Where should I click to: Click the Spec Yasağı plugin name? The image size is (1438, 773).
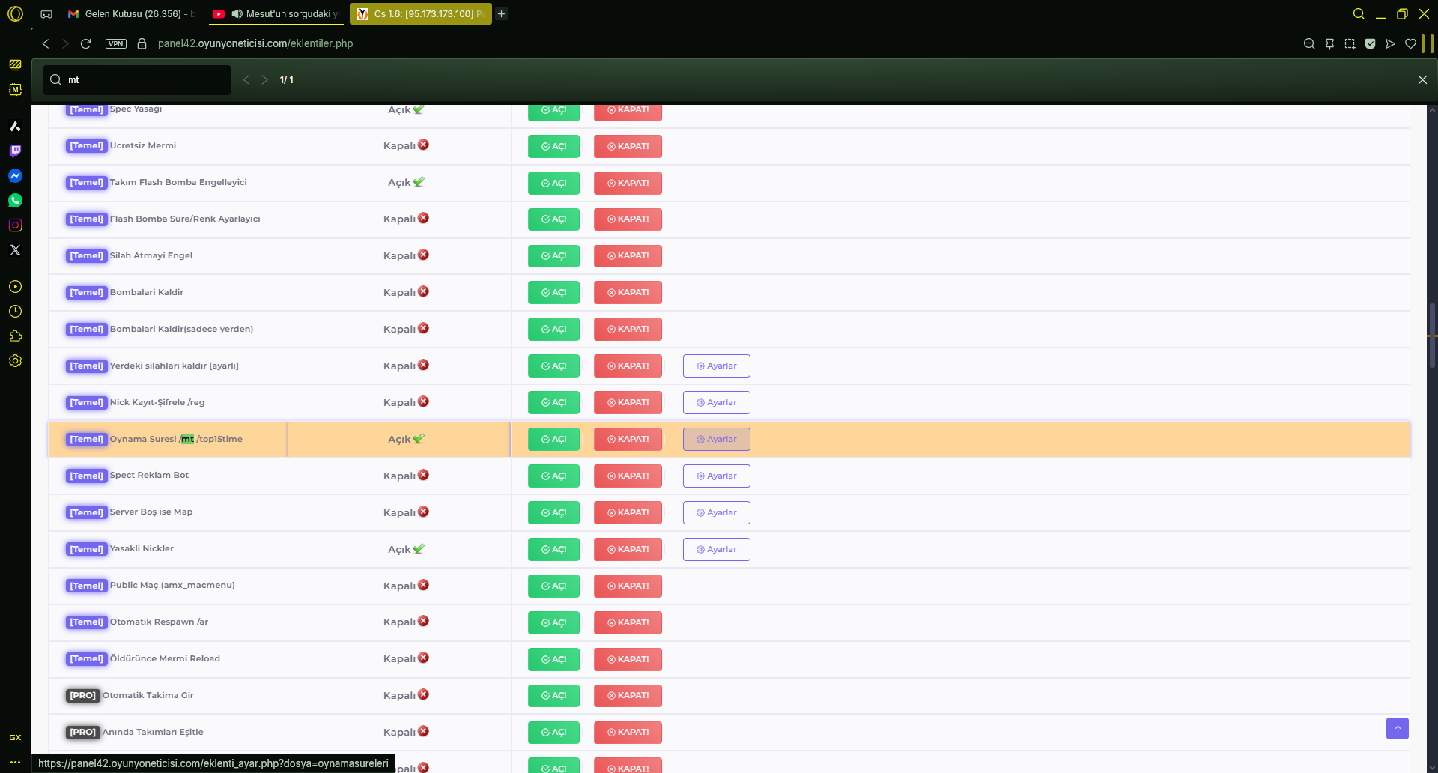click(x=136, y=109)
